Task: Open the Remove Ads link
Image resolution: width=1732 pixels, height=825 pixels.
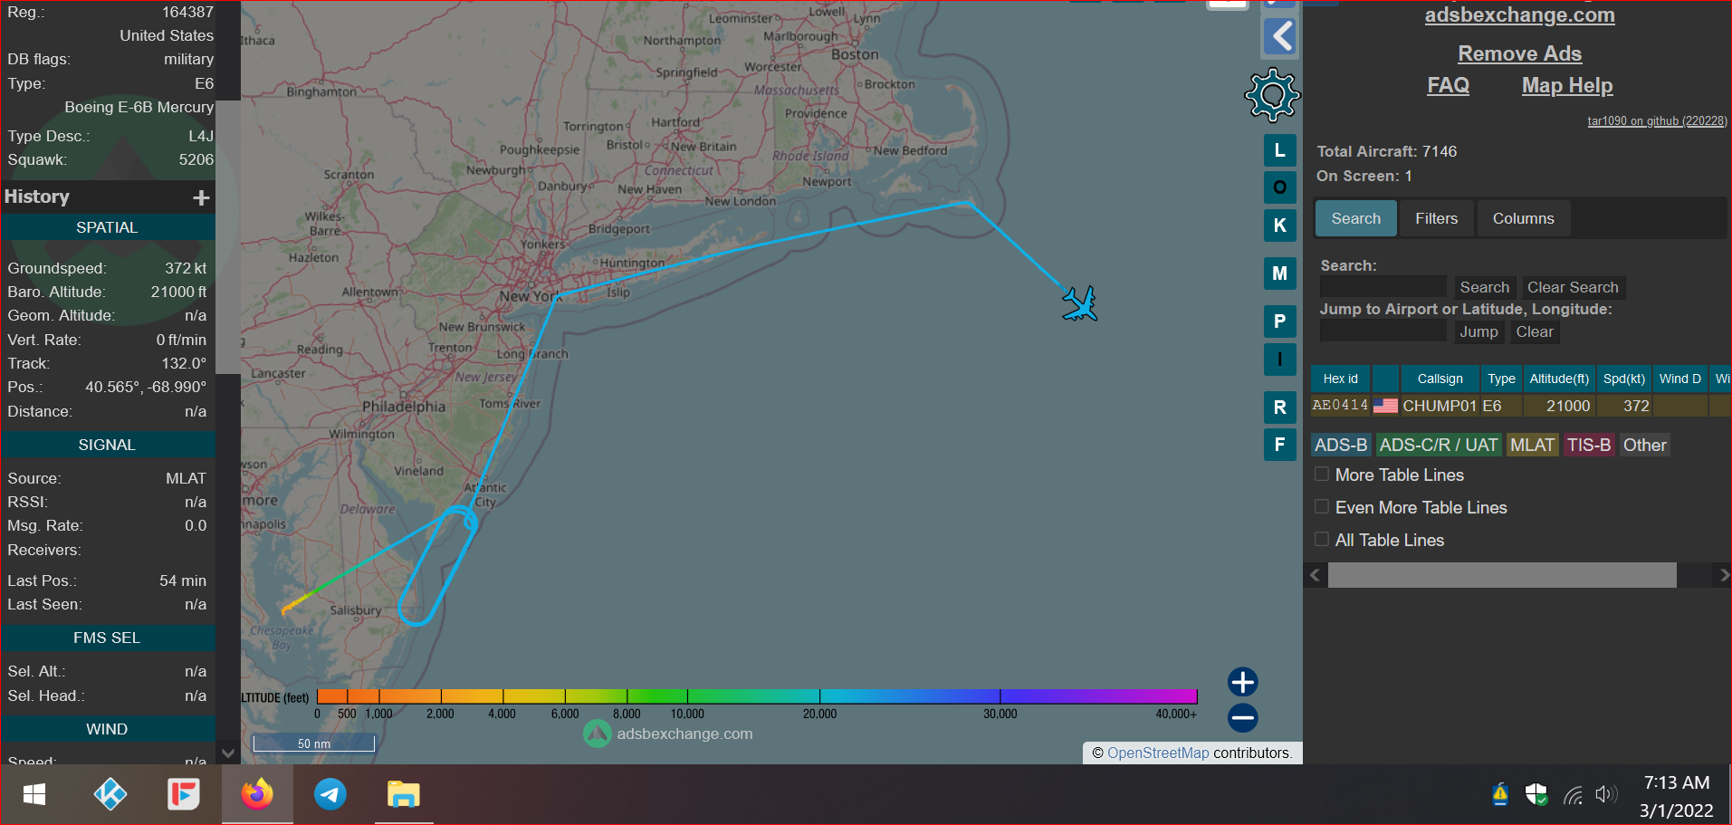Action: click(1519, 53)
